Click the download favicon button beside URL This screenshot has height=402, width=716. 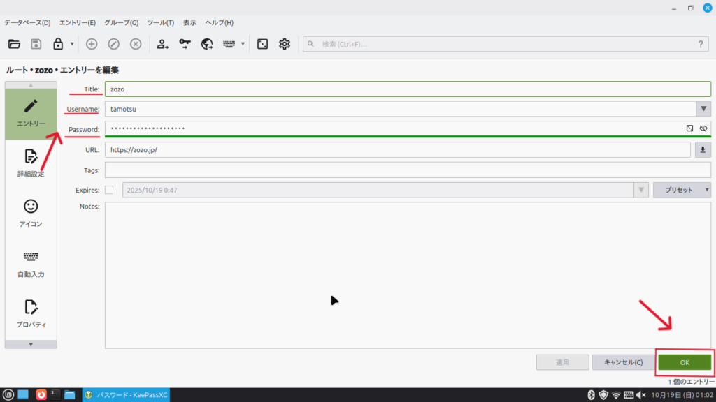703,150
